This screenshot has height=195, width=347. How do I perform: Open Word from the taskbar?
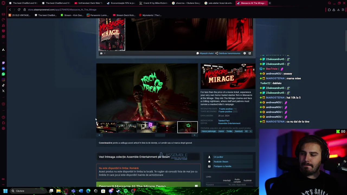point(81,191)
